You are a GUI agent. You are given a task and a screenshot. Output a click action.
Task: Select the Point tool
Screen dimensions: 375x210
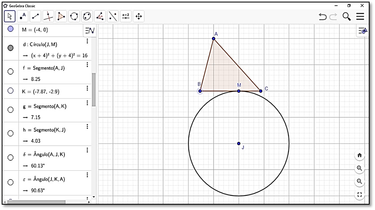(22, 16)
